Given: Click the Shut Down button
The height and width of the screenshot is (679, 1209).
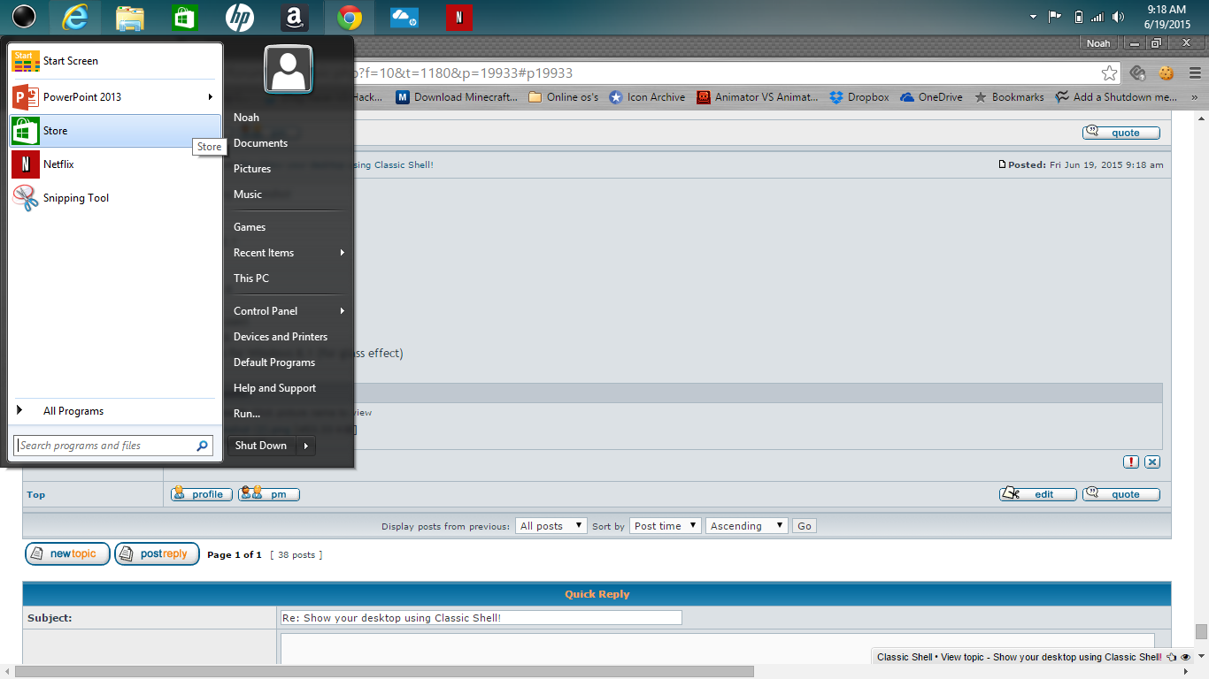Looking at the screenshot, I should [262, 446].
